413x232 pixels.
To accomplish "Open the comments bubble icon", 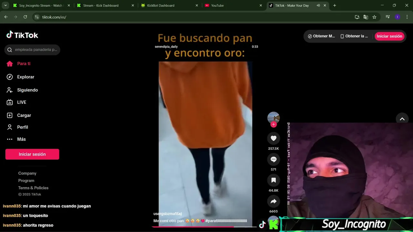I will (x=274, y=159).
